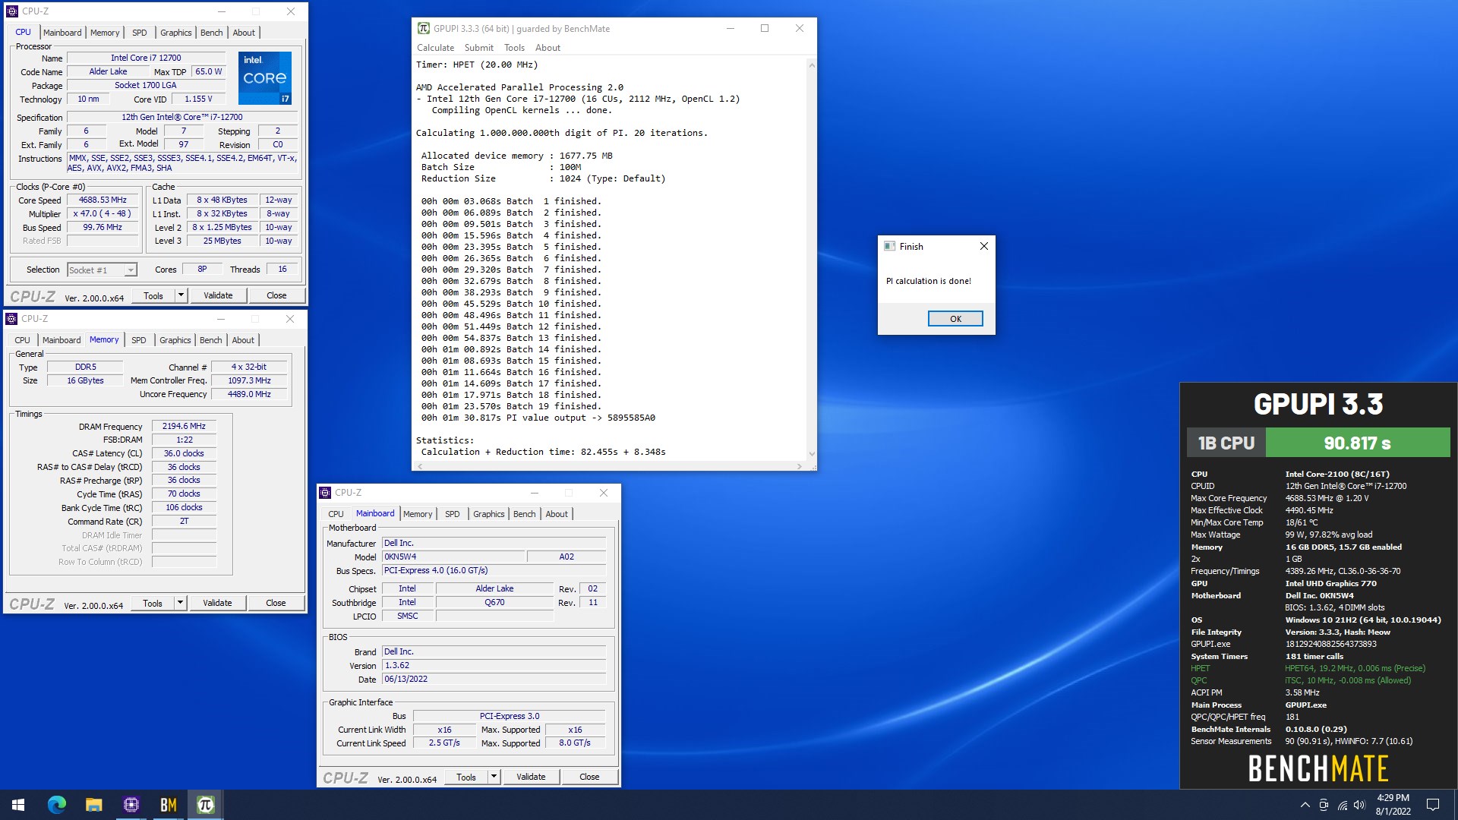Click the Finish dialog title icon
This screenshot has height=820, width=1458.
pos(889,246)
